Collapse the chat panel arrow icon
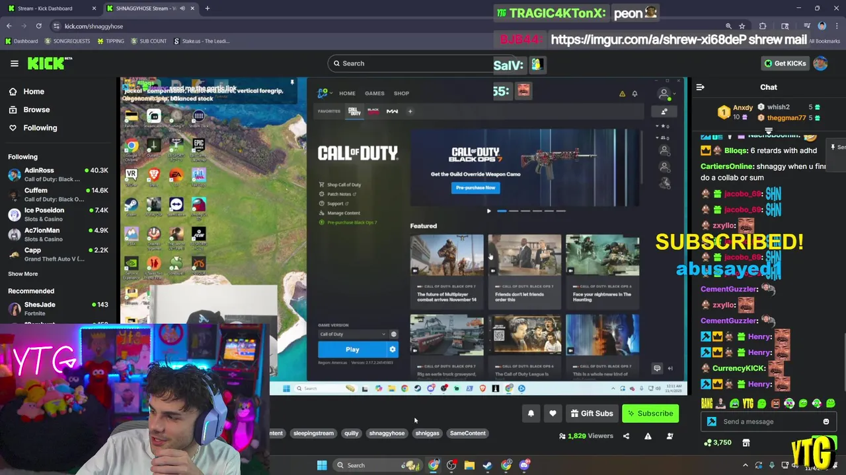 [700, 87]
